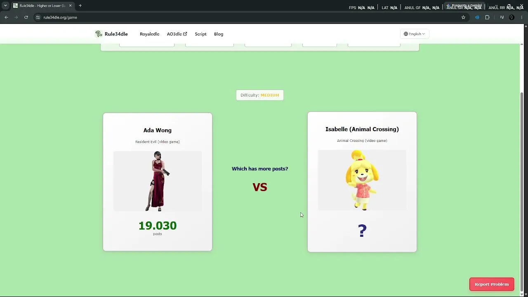View site information icon
The image size is (528, 297).
coord(38,17)
